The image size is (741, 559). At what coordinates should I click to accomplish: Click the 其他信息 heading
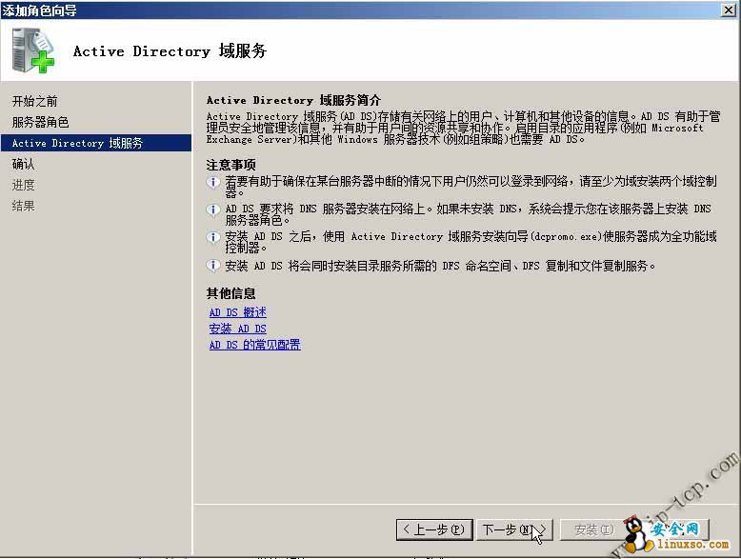point(231,293)
